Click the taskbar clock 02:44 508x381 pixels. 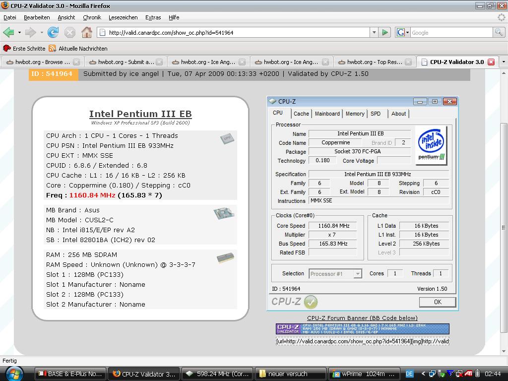click(x=493, y=374)
